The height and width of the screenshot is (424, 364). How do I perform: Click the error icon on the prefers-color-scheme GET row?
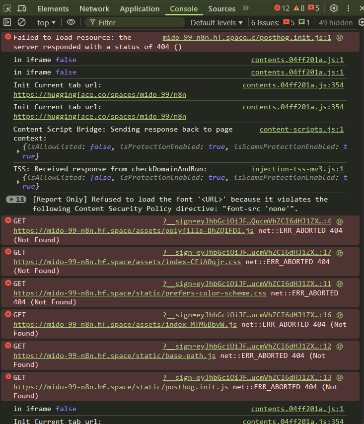pos(8,283)
